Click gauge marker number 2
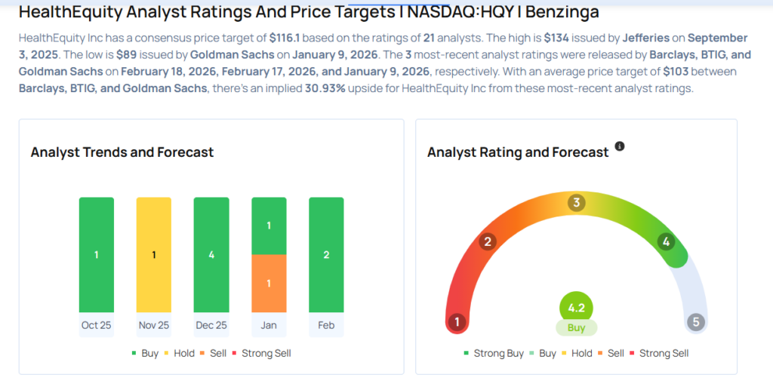 click(488, 241)
